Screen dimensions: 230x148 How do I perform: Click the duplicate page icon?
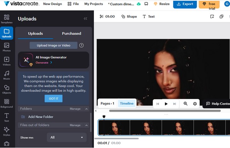(x=221, y=16)
